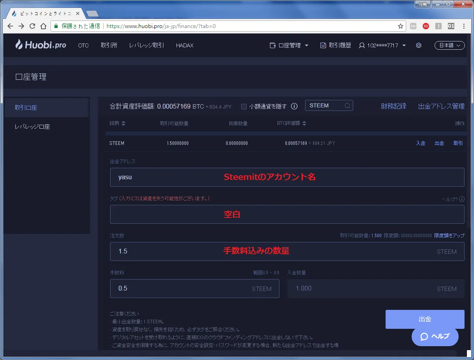Open settings gear icon in header
The image size is (474, 360).
click(x=419, y=45)
